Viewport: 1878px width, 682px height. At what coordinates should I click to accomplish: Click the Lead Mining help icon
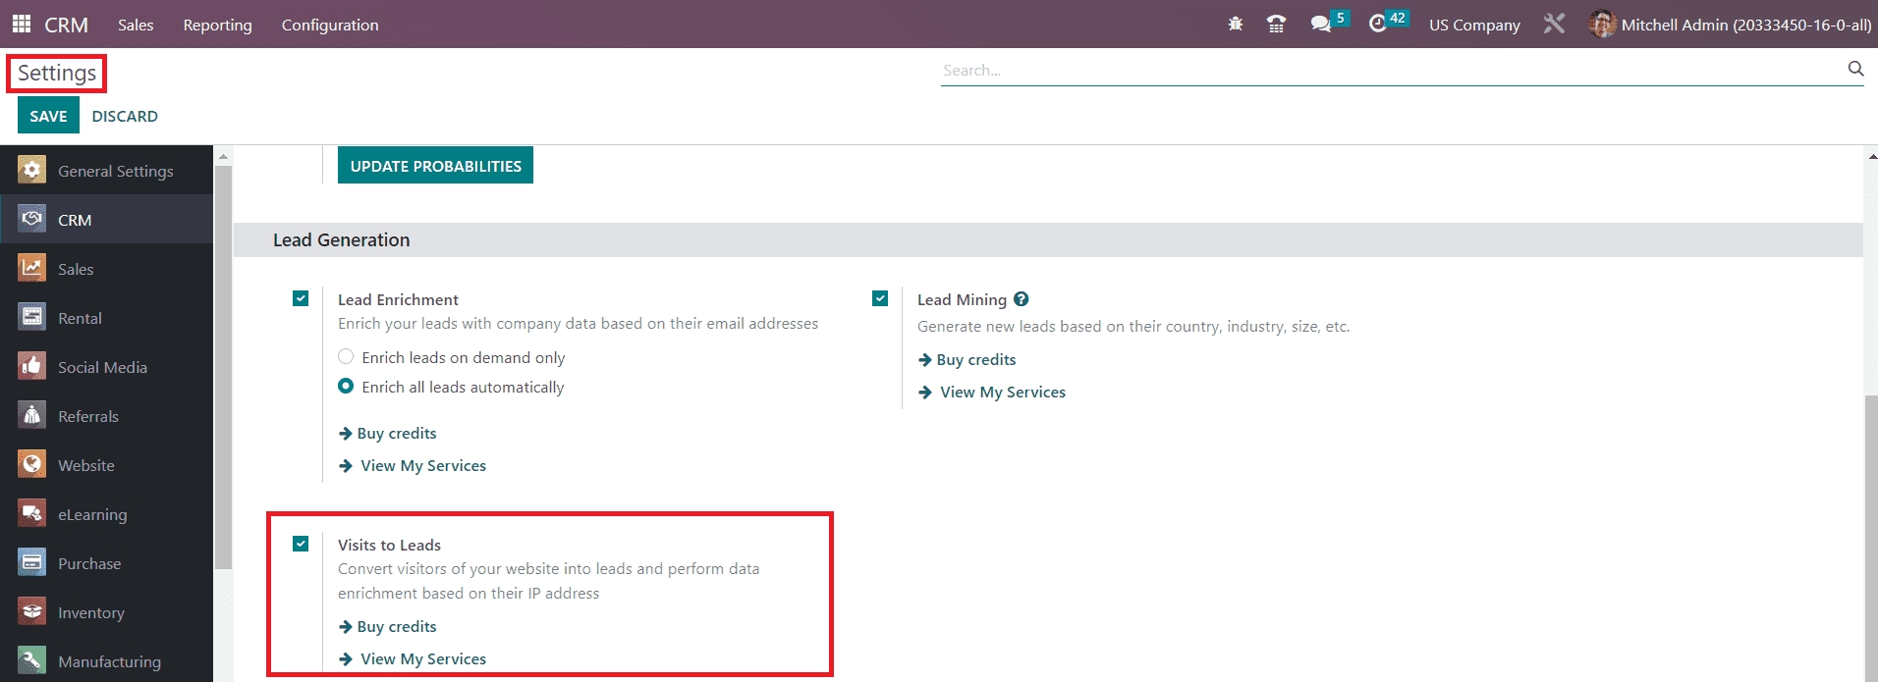tap(1022, 299)
